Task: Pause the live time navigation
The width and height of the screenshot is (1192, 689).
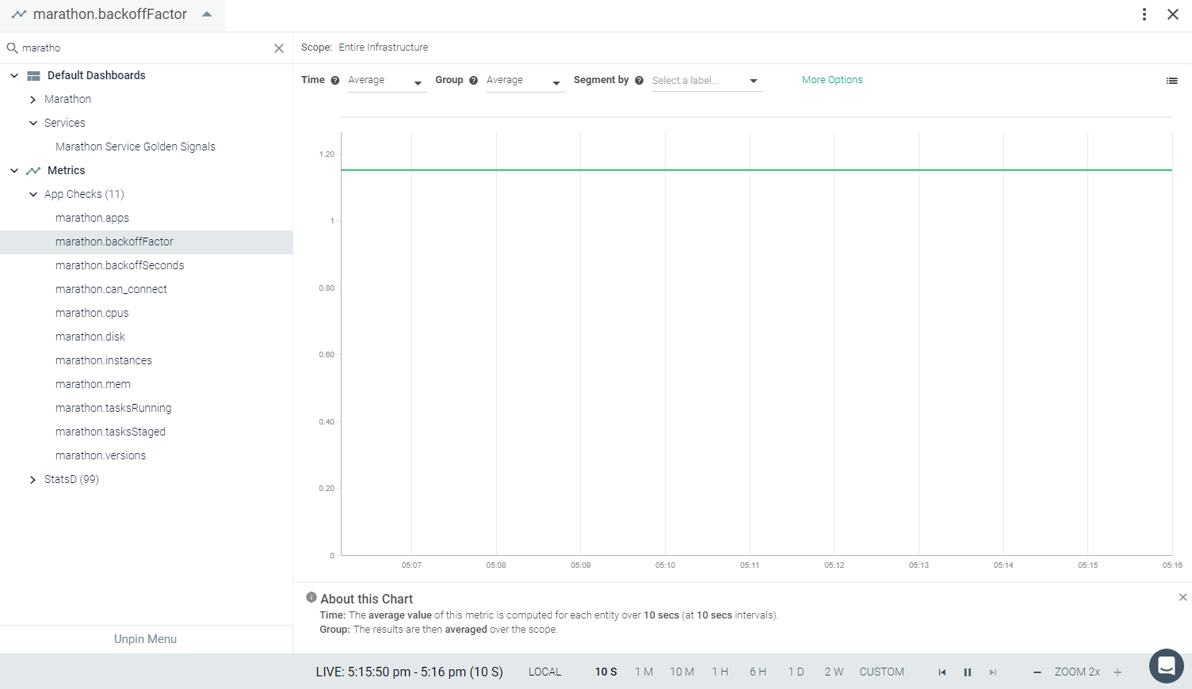Action: tap(968, 672)
